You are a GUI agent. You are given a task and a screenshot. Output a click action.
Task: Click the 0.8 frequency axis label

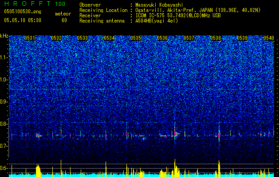click(x=4, y=124)
